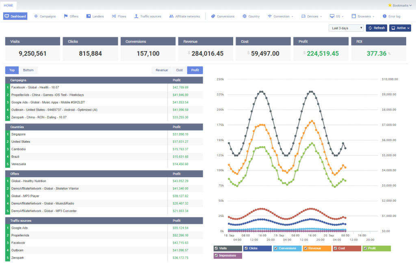Open the Conversions target icon
This screenshot has height=266, width=416.
[x=213, y=16]
